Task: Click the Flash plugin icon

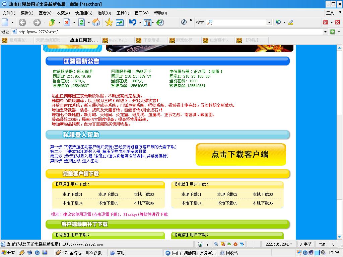Action: [x=184, y=22]
